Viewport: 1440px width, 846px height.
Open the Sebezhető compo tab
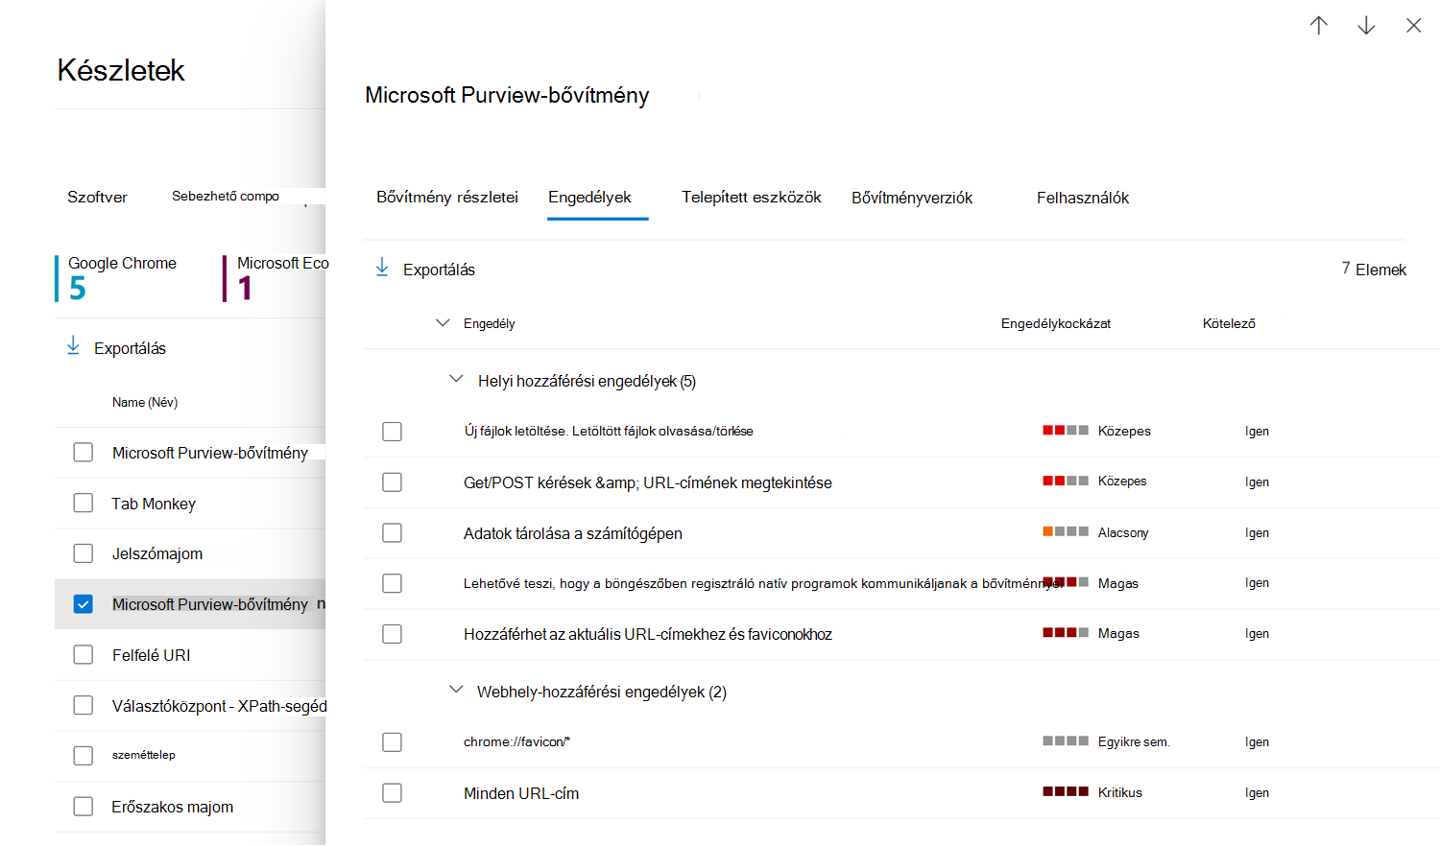coord(226,197)
